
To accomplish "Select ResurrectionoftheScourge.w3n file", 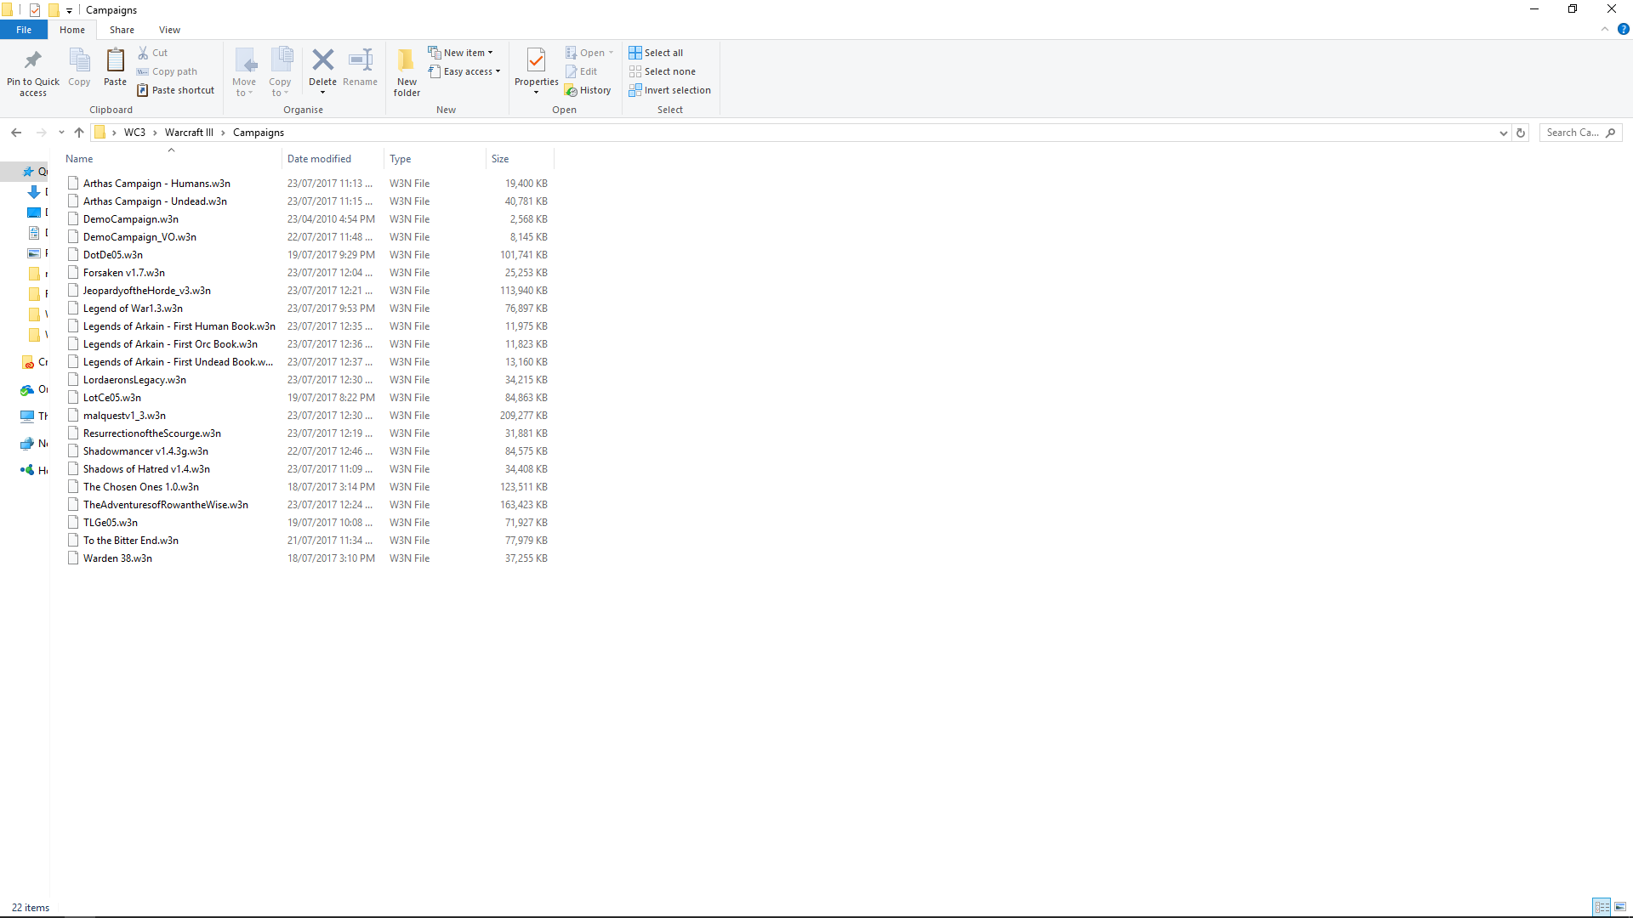I will pos(152,433).
